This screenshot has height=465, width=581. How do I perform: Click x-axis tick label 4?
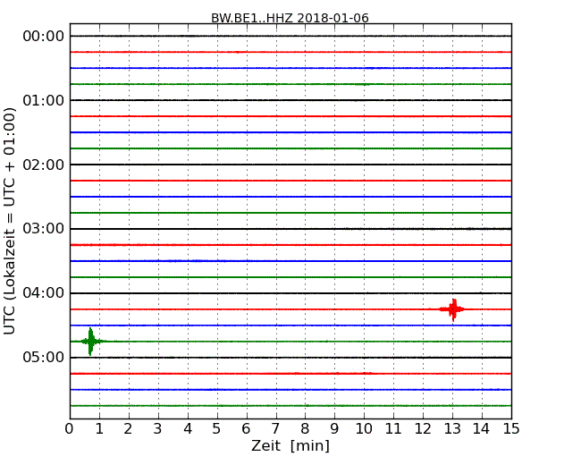188,429
